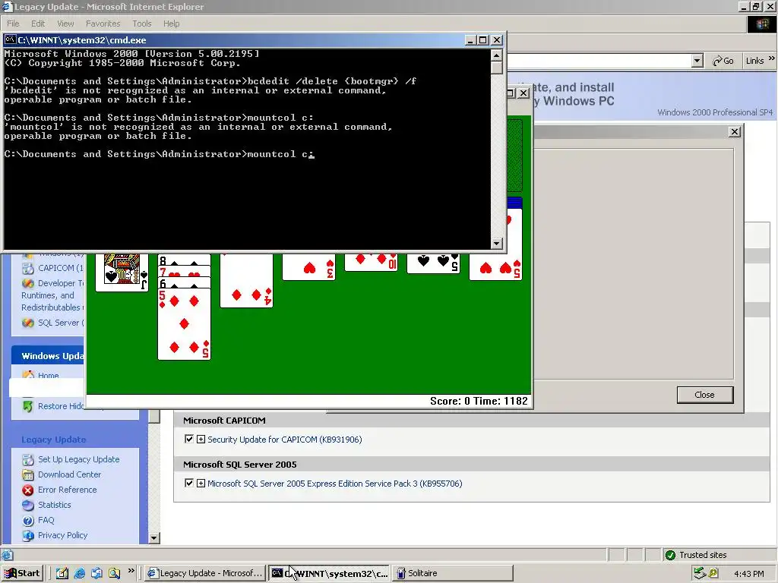This screenshot has height=583, width=778.
Task: Click the Start button
Action: [22, 573]
